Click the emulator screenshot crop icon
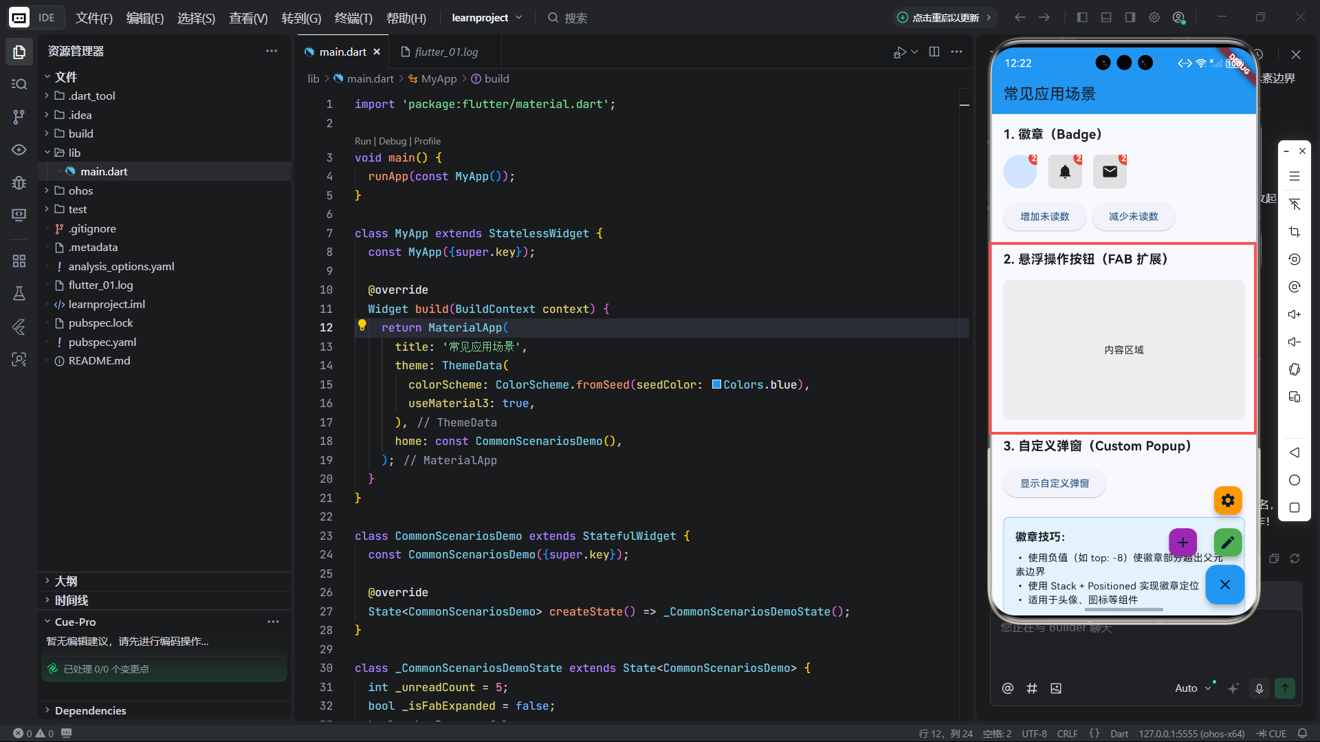Viewport: 1320px width, 742px height. pos(1295,232)
